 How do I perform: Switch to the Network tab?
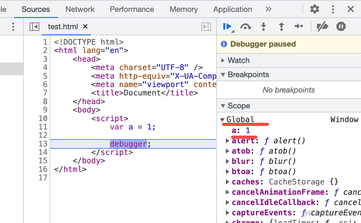click(80, 9)
